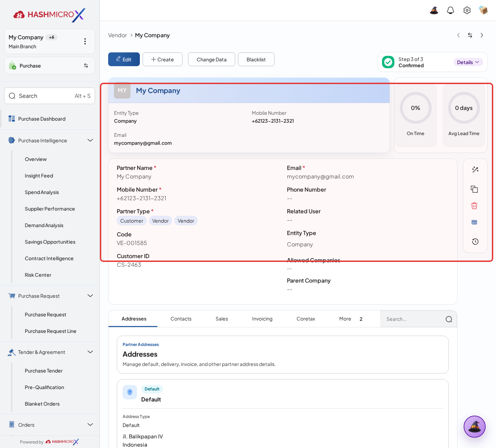Click the Vendor breadcrumb link
The width and height of the screenshot is (496, 448).
[117, 35]
